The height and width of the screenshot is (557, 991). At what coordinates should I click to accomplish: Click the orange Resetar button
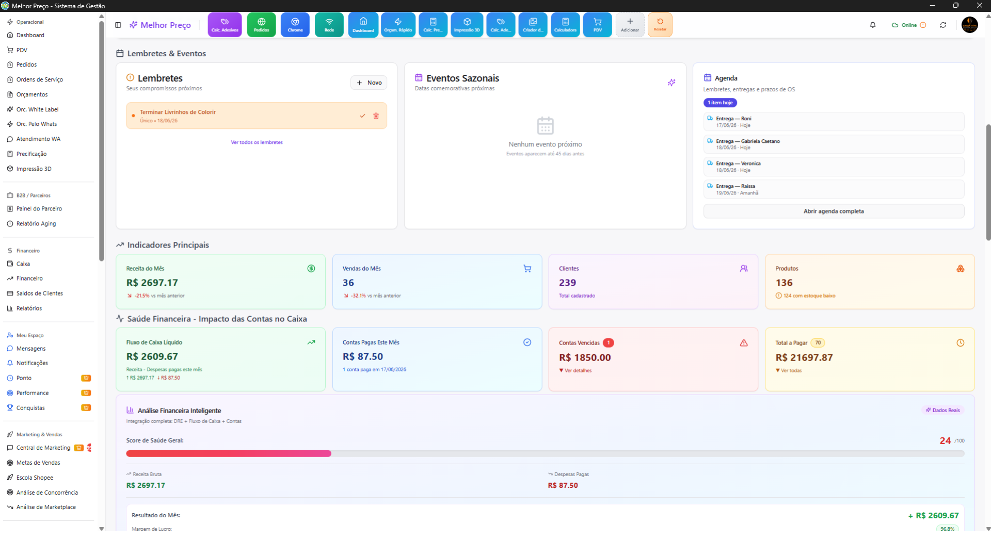(660, 25)
